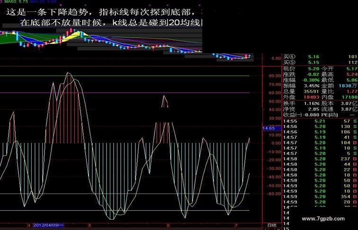Viewport: 358px width, 230px height.
Task: Click the 振幅 value 3.45%
Action: 312,86
